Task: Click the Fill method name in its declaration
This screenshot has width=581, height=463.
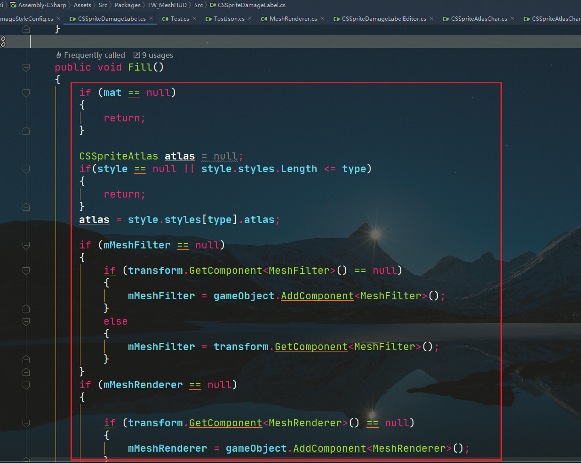Action: [x=140, y=67]
